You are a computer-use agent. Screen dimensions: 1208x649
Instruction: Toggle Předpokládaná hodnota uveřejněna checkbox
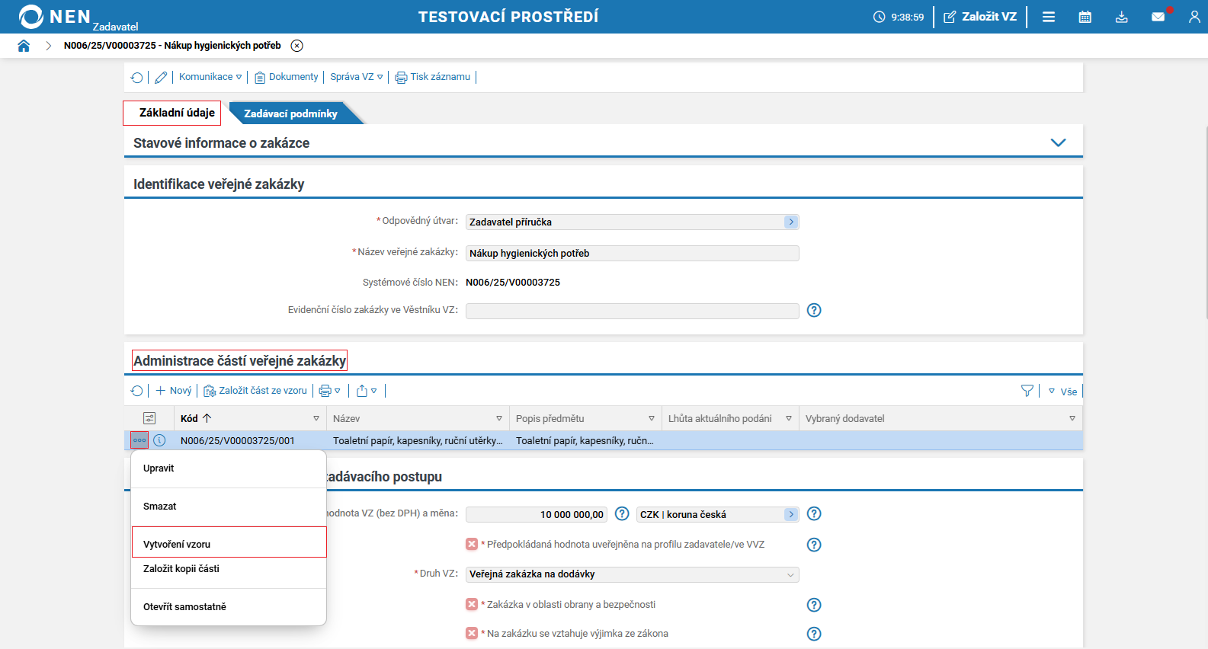(472, 545)
